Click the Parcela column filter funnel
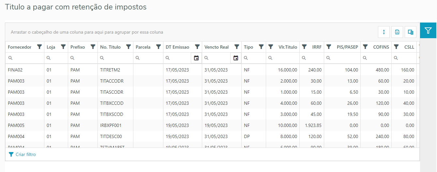The image size is (437, 172). (158, 47)
